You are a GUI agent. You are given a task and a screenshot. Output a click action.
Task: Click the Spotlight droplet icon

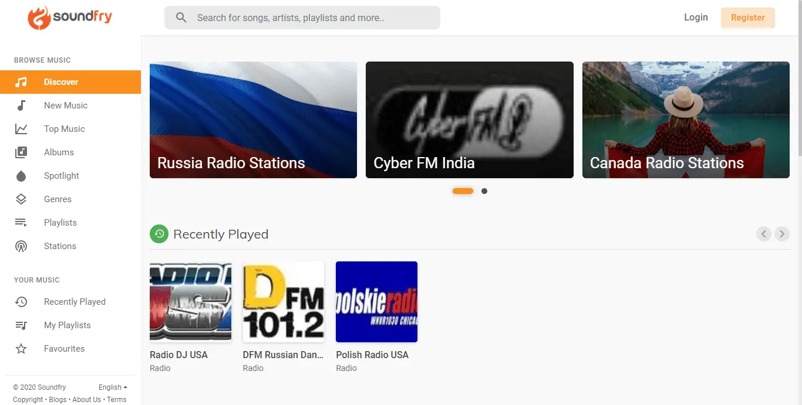pyautogui.click(x=21, y=176)
